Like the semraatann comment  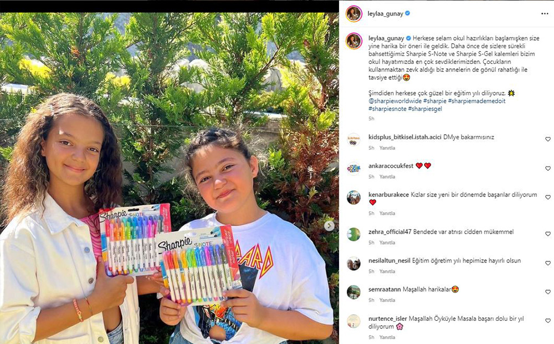(x=548, y=292)
